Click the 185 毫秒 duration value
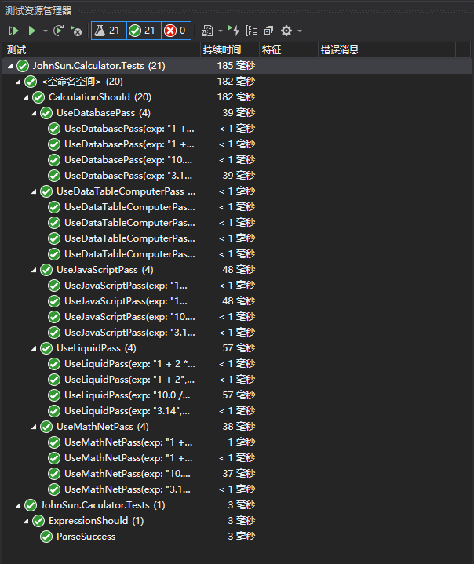Image resolution: width=474 pixels, height=564 pixels. pyautogui.click(x=235, y=66)
